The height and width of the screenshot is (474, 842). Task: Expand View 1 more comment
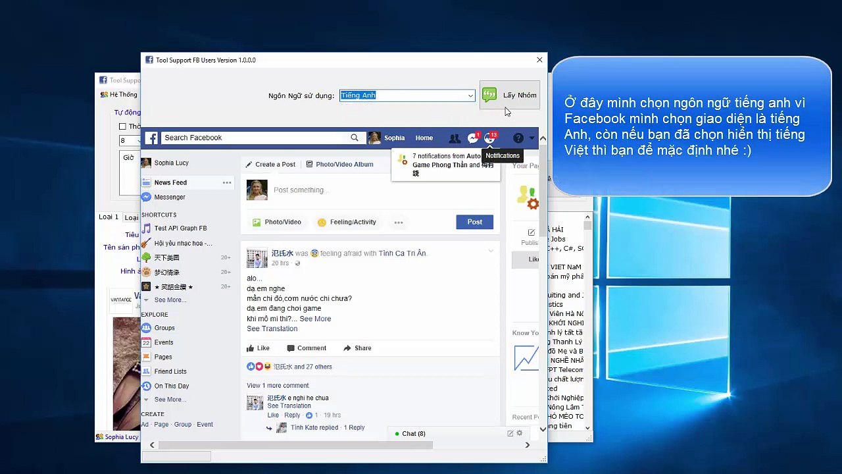278,386
